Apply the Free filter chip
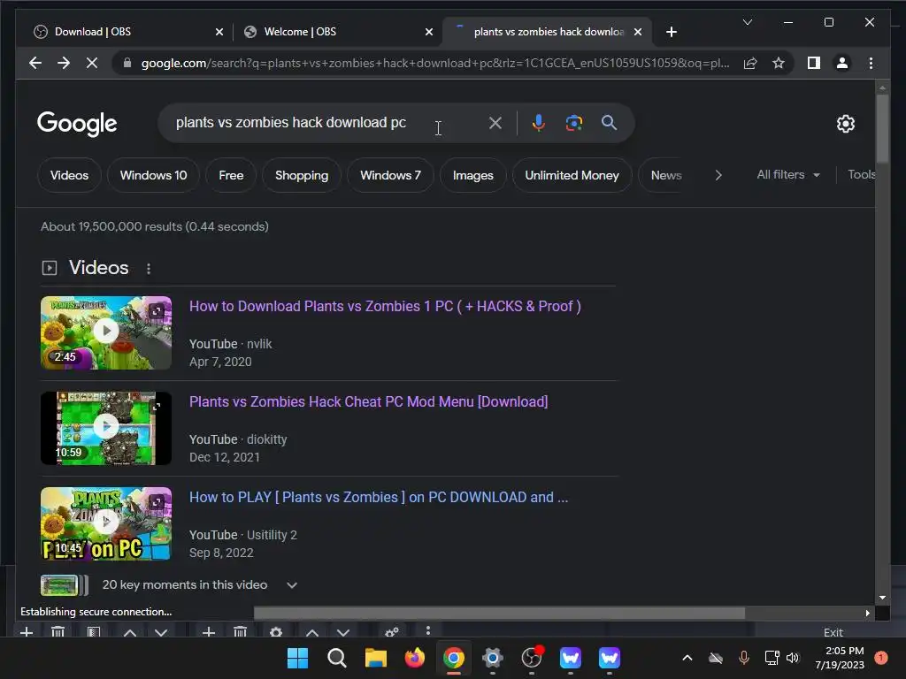This screenshot has height=679, width=906. tap(231, 175)
